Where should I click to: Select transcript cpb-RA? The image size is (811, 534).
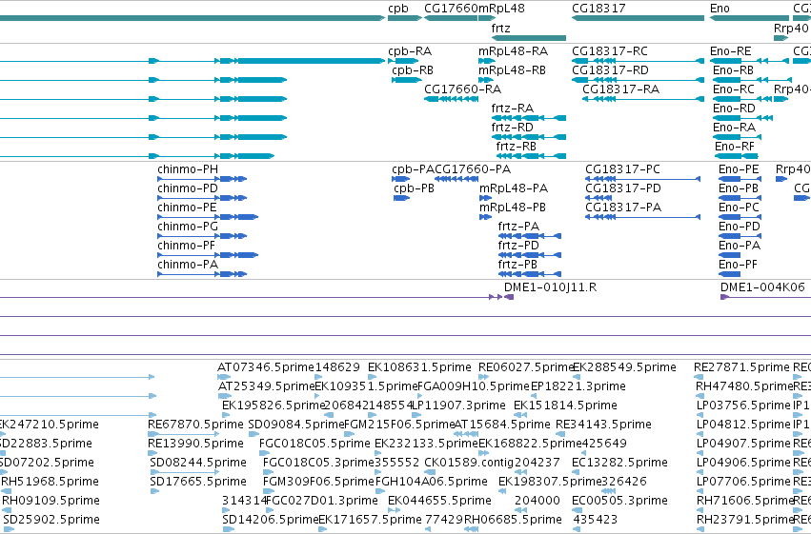pos(403,61)
